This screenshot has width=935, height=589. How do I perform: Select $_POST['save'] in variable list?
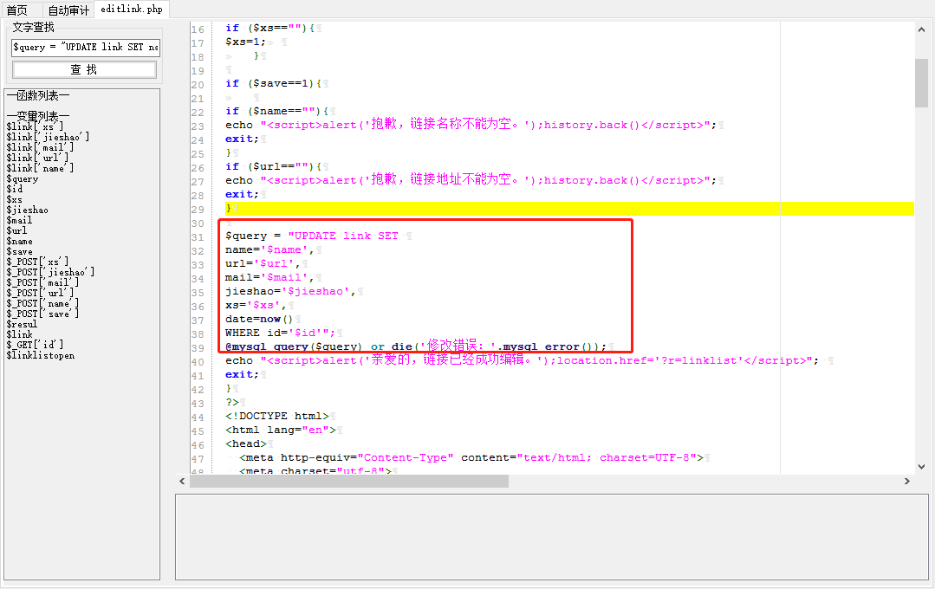(42, 314)
